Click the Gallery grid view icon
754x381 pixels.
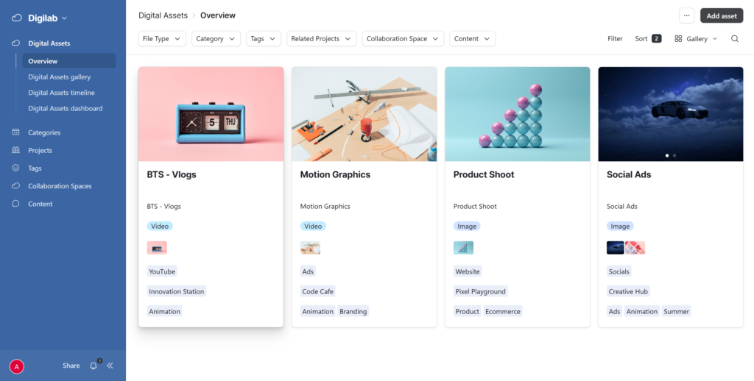pyautogui.click(x=678, y=39)
